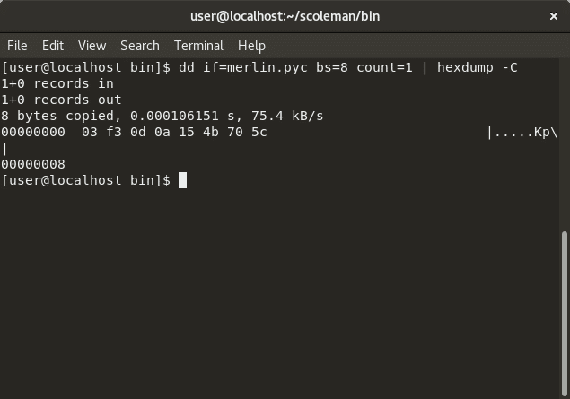This screenshot has width=570, height=399.
Task: Open the Help menu
Action: [251, 46]
